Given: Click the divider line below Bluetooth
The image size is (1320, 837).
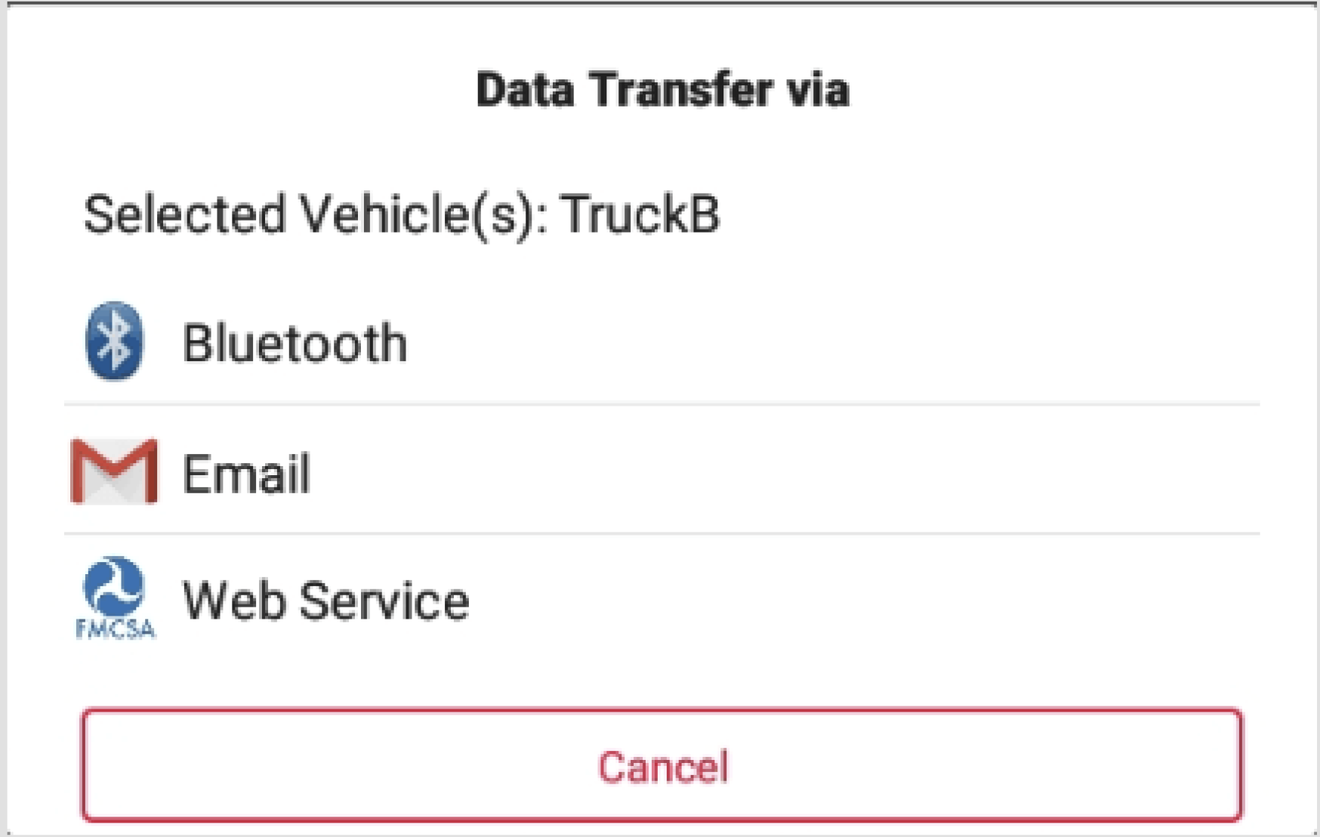Looking at the screenshot, I should tap(662, 405).
